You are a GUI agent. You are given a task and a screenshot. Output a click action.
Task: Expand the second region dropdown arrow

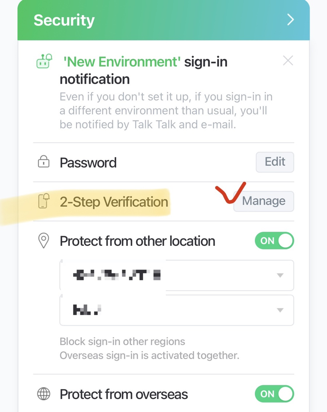coord(280,310)
